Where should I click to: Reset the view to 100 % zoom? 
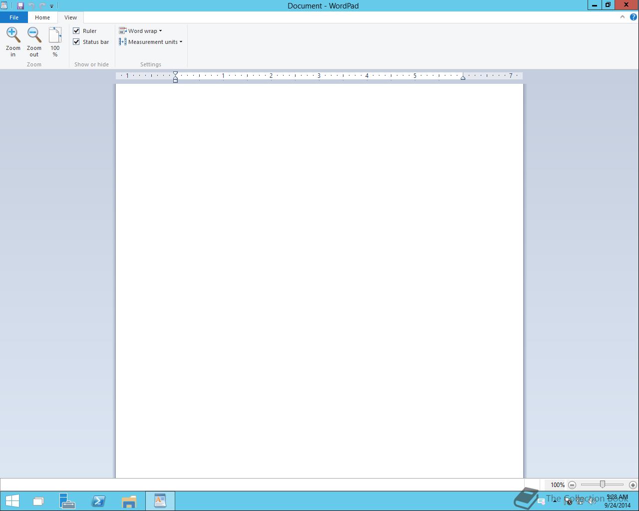[55, 42]
